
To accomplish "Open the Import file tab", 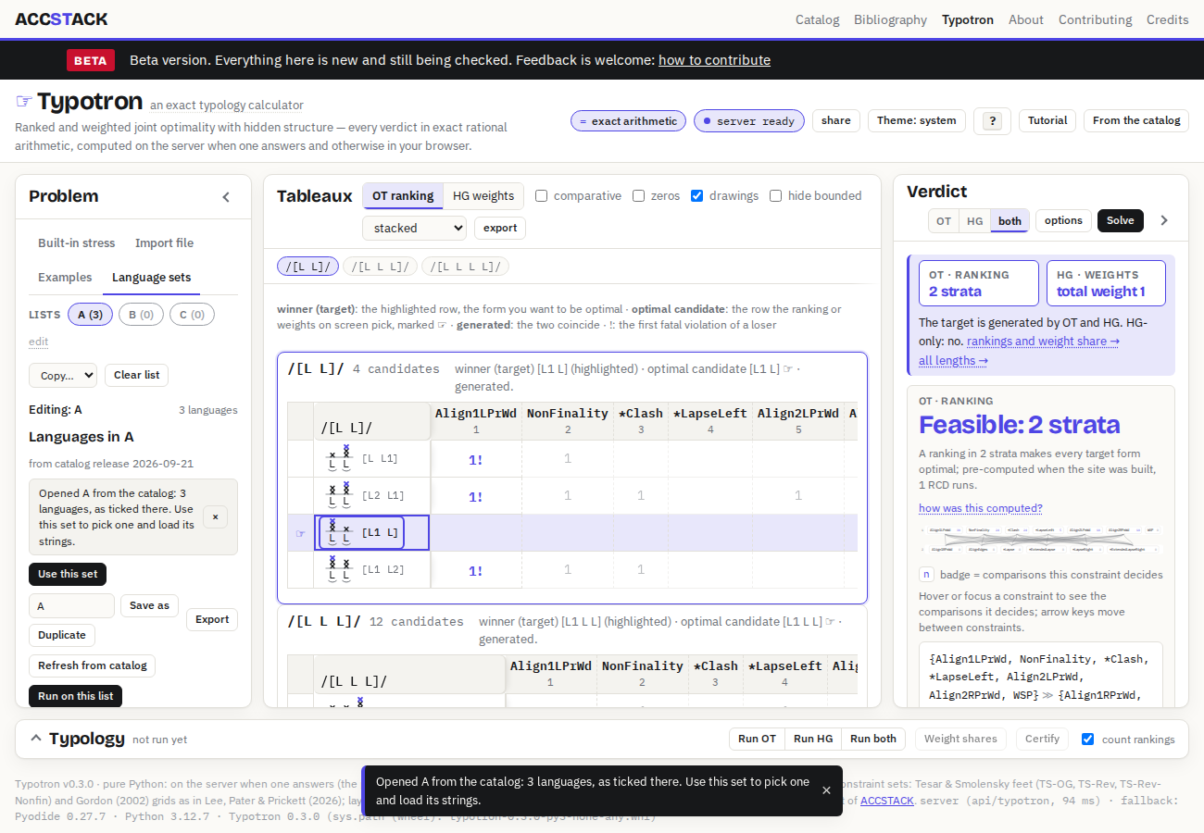I will (164, 242).
